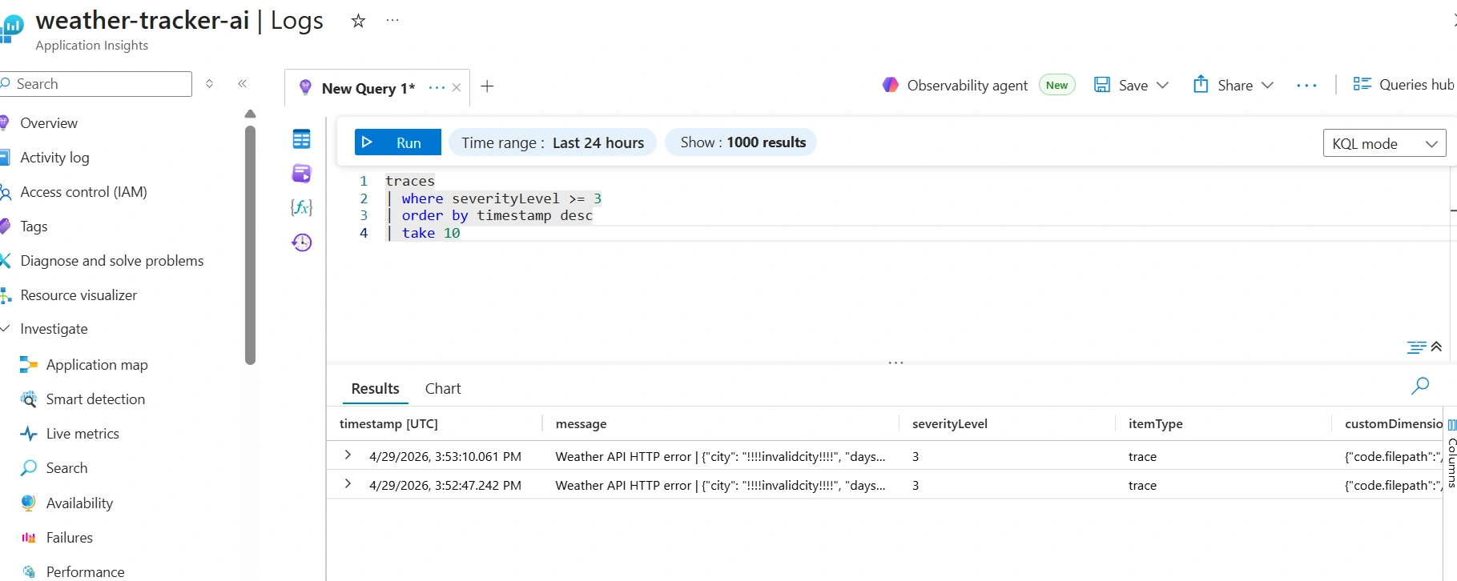Open toolbar more options ellipsis near Share
The image size is (1457, 581).
pyautogui.click(x=1306, y=86)
